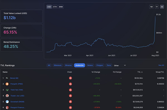167x110 pixels.
Task: Click the Avalanche chain icon in Snowball row
Action: (x=70, y=102)
